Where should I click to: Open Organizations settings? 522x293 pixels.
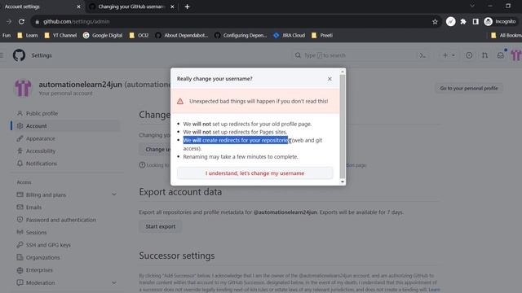tap(38, 257)
